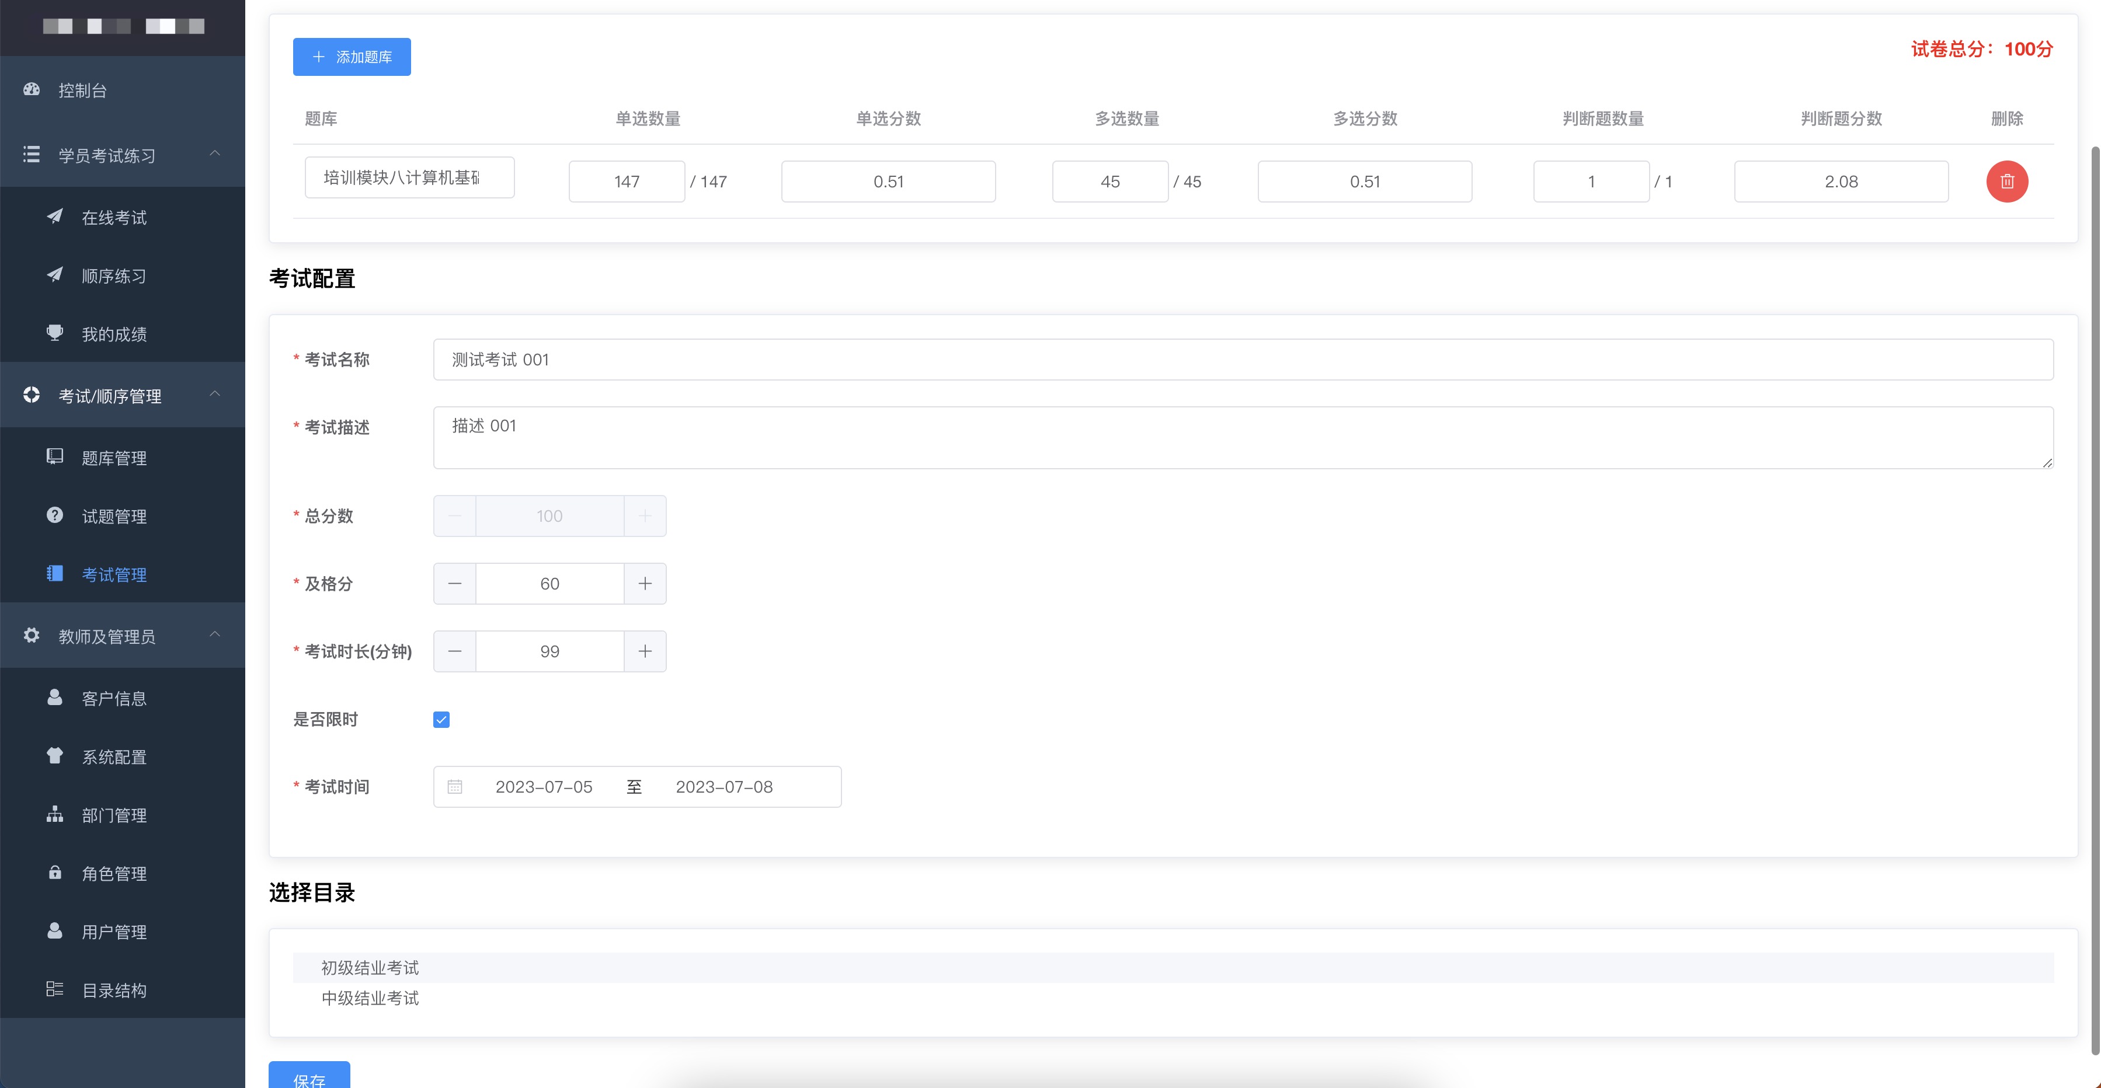The height and width of the screenshot is (1088, 2101).
Task: Click the trophy icon beside 我的成绩
Action: pos(55,333)
